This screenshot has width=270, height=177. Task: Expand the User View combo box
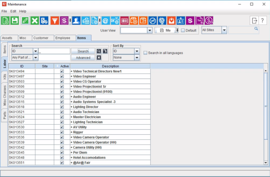pos(150,31)
